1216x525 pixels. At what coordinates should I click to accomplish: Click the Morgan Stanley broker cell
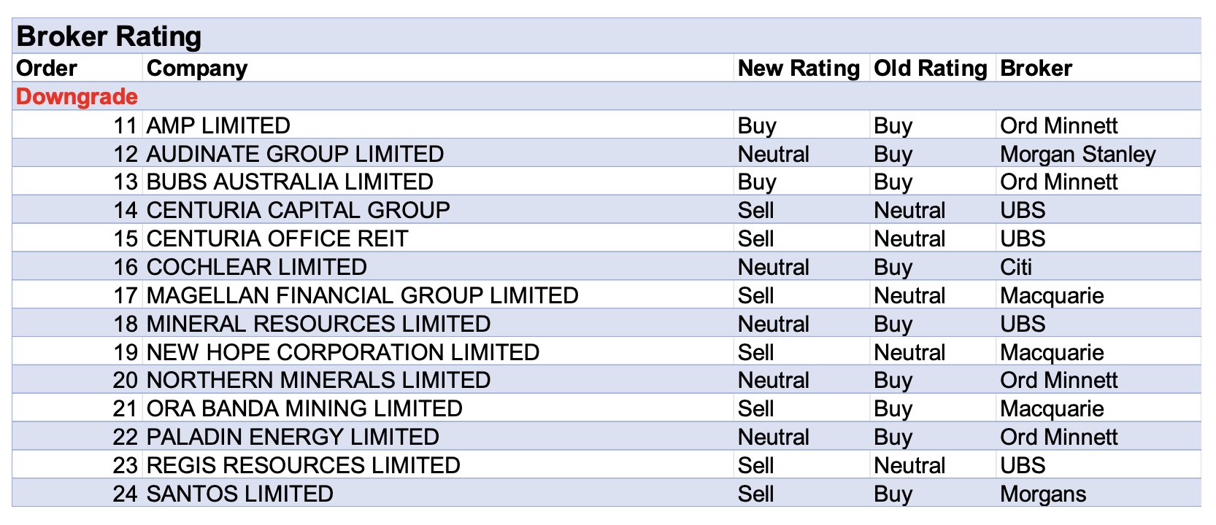1077,154
